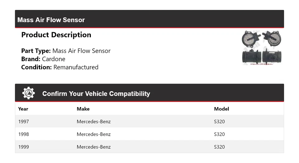299x163 pixels.
Task: Click Mercedes-Benz in the 1998 row
Action: coord(94,134)
